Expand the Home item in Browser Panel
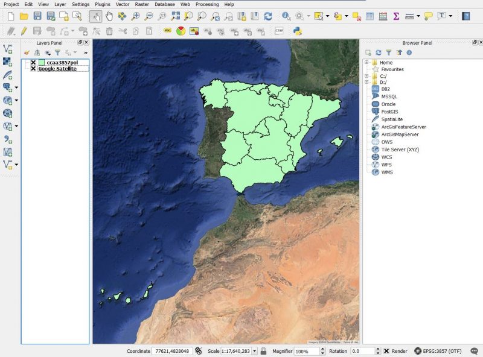 click(x=366, y=63)
